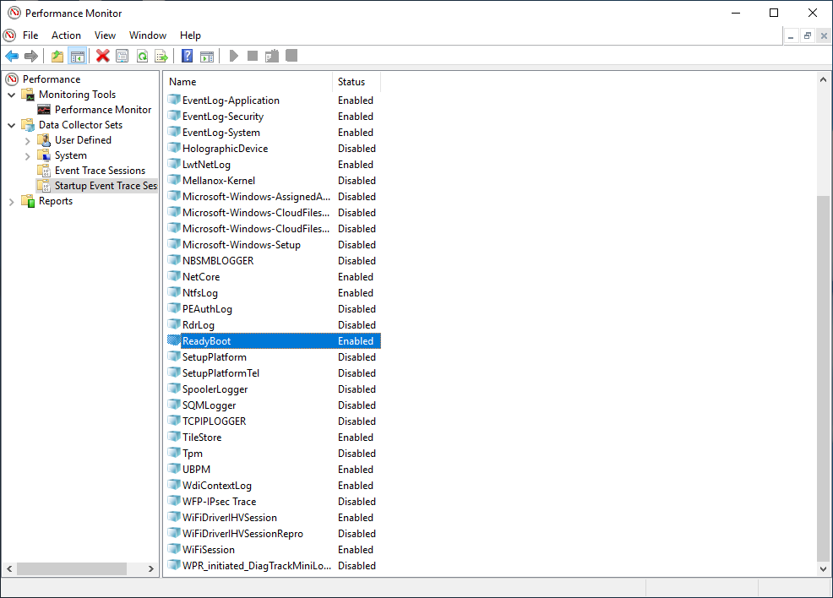This screenshot has width=833, height=598.
Task: Select Microsoft-Windows-Setup session
Action: click(274, 245)
